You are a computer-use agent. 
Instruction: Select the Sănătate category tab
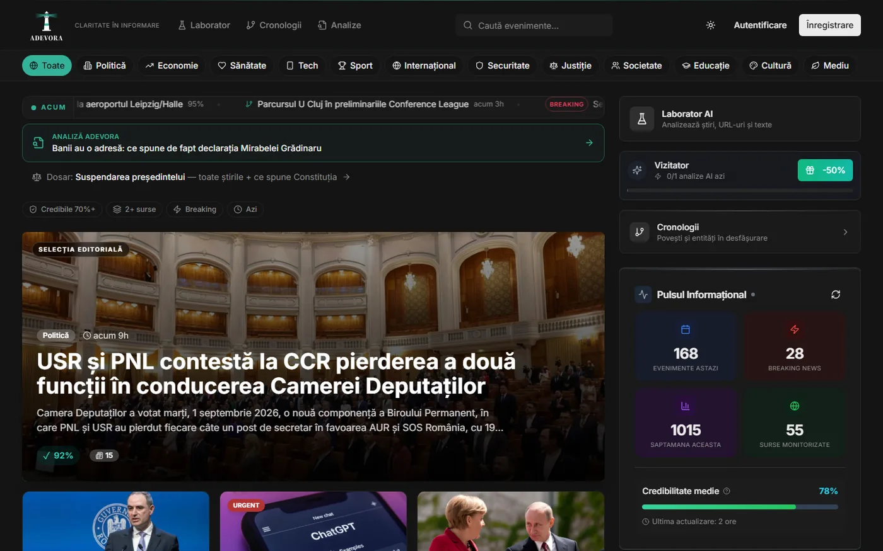(x=242, y=65)
